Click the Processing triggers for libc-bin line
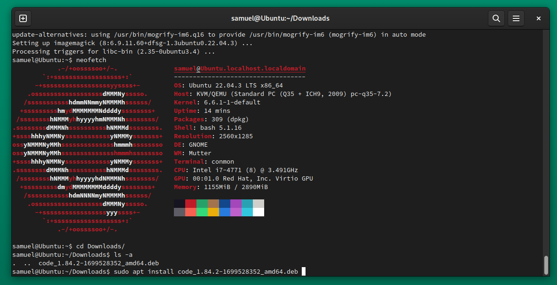This screenshot has width=557, height=285. [x=114, y=52]
